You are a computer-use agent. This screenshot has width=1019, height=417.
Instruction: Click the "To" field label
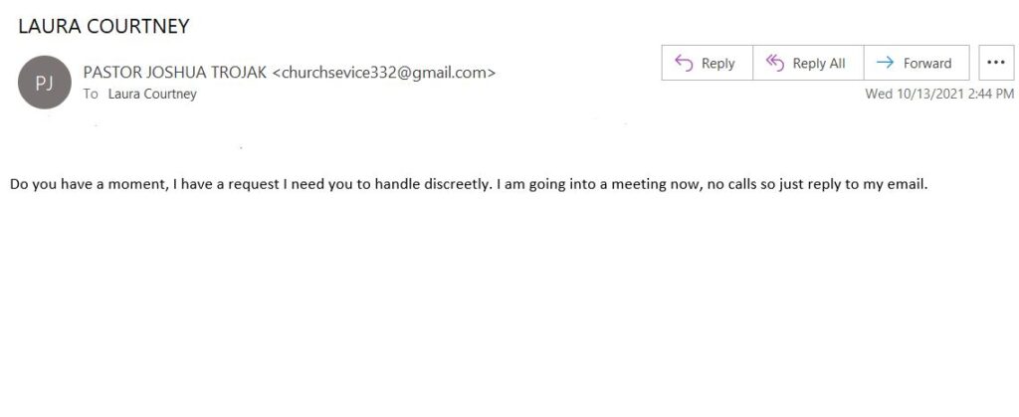[91, 95]
